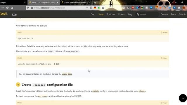Open the GitHub link
This screenshot has height=105, width=187.
tap(182, 14)
